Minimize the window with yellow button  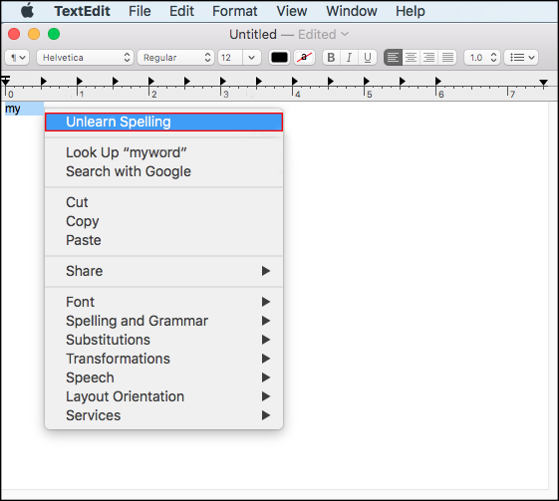point(34,34)
